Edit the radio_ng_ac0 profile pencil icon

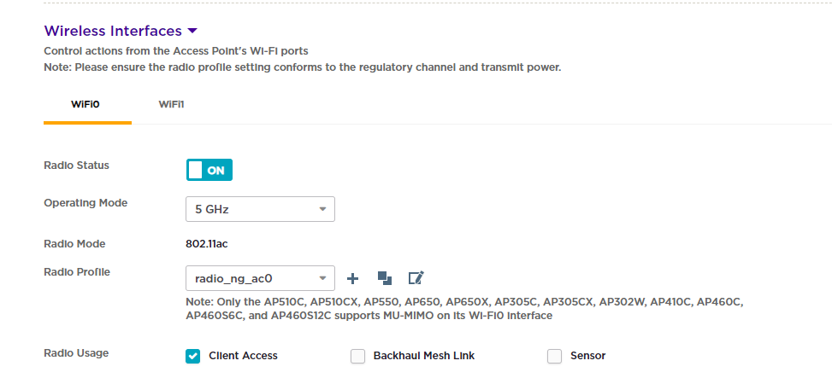click(x=416, y=278)
